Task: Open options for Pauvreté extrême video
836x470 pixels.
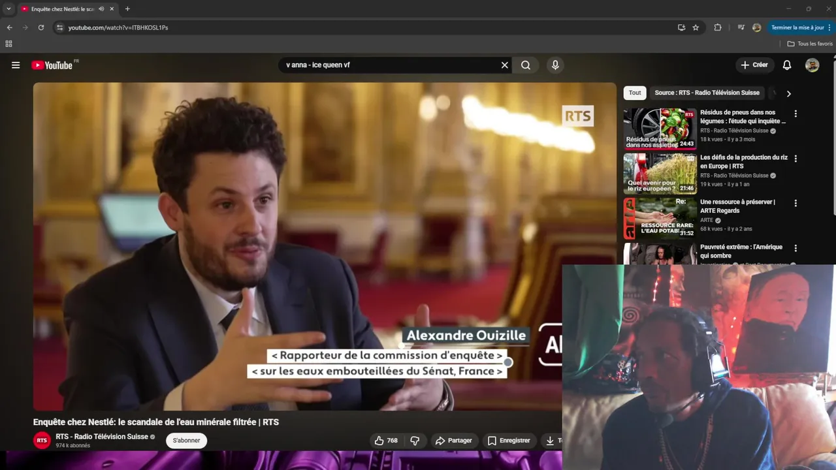Action: tap(796, 249)
